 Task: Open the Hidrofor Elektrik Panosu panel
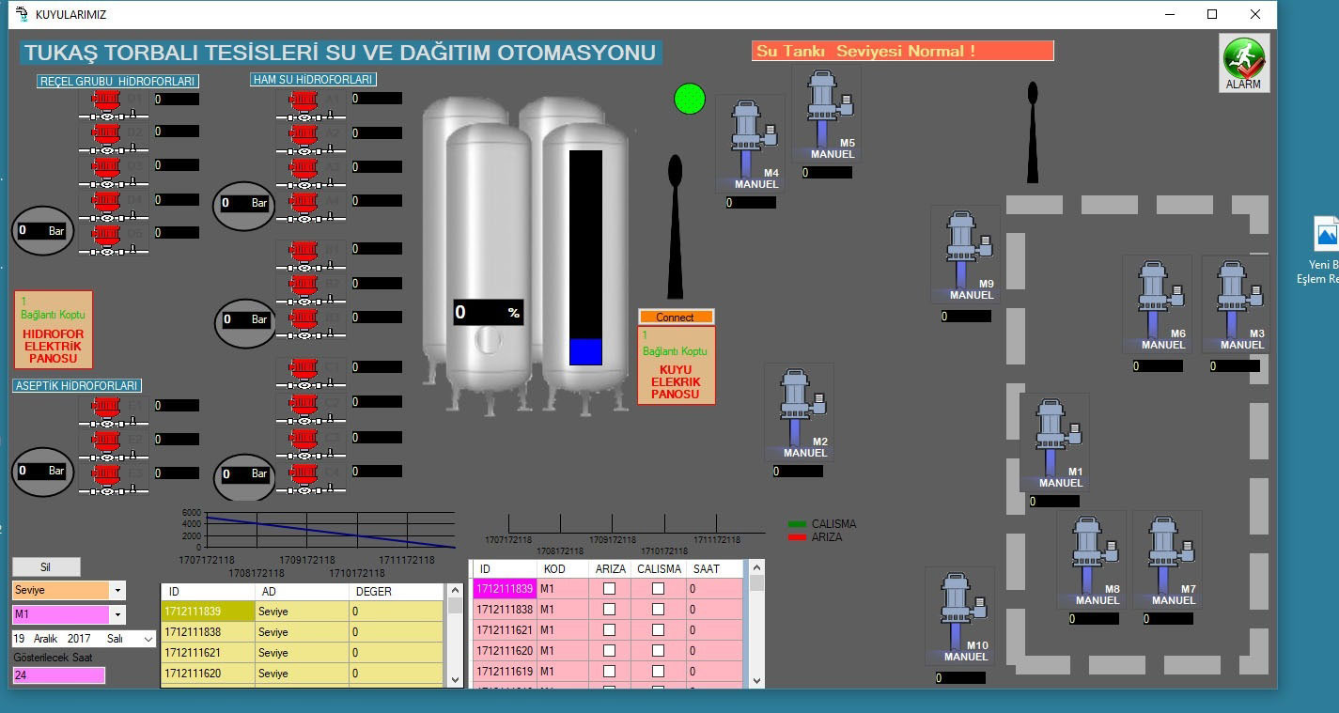coord(54,330)
